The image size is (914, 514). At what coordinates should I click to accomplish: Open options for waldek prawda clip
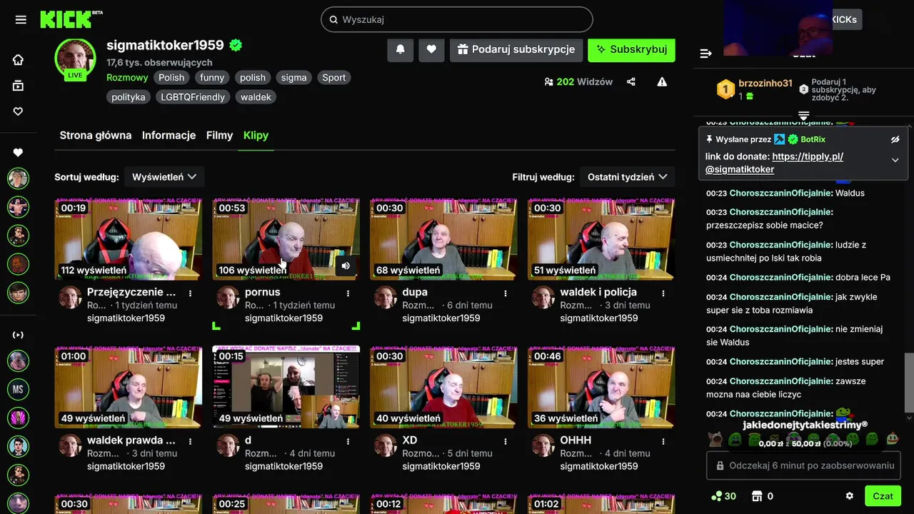190,441
